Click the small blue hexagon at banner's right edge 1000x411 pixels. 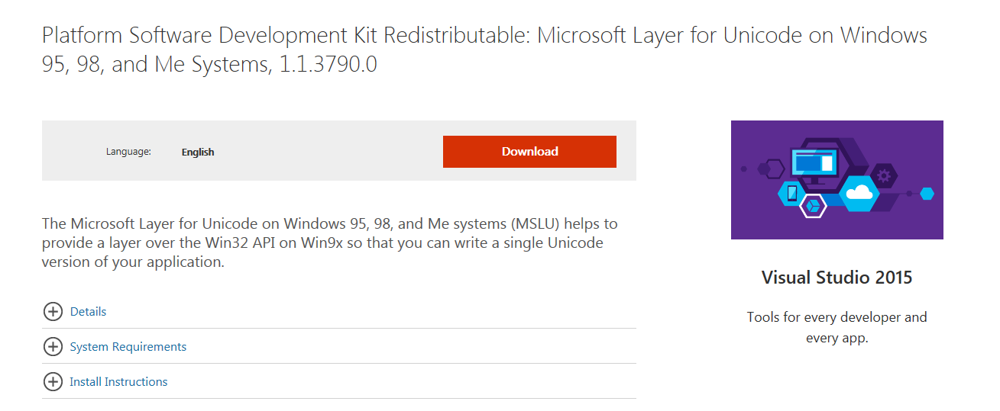point(927,194)
